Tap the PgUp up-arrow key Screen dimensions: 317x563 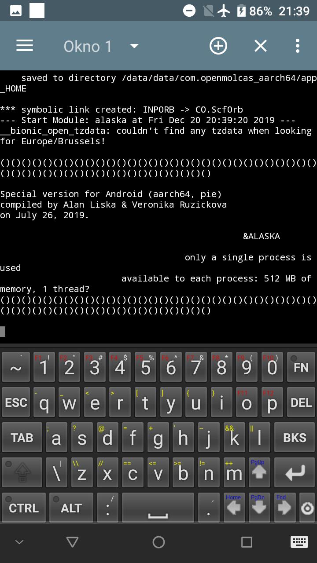[x=259, y=473]
